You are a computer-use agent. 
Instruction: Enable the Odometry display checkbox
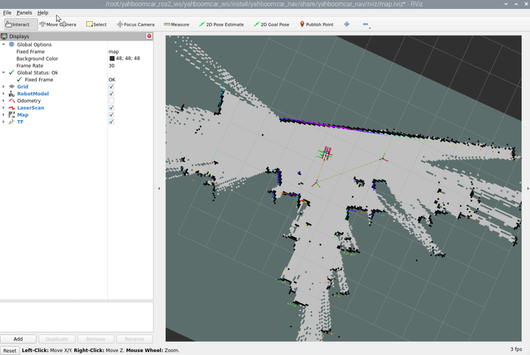click(x=111, y=101)
